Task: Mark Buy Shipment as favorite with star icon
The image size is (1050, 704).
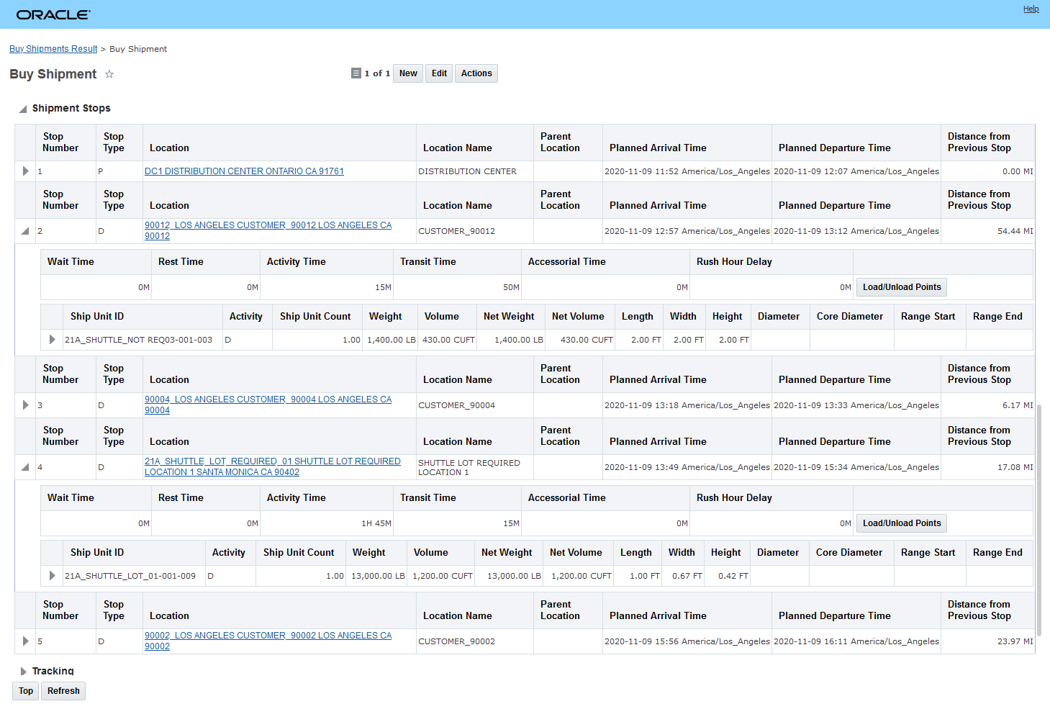Action: 109,74
